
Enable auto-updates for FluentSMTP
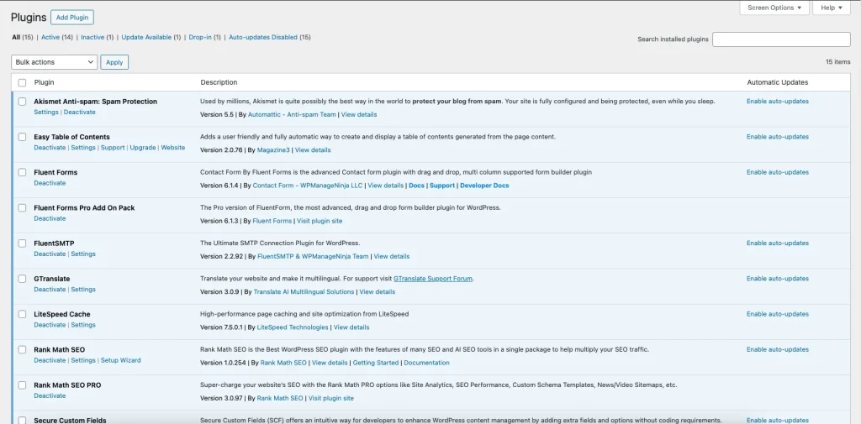(778, 243)
